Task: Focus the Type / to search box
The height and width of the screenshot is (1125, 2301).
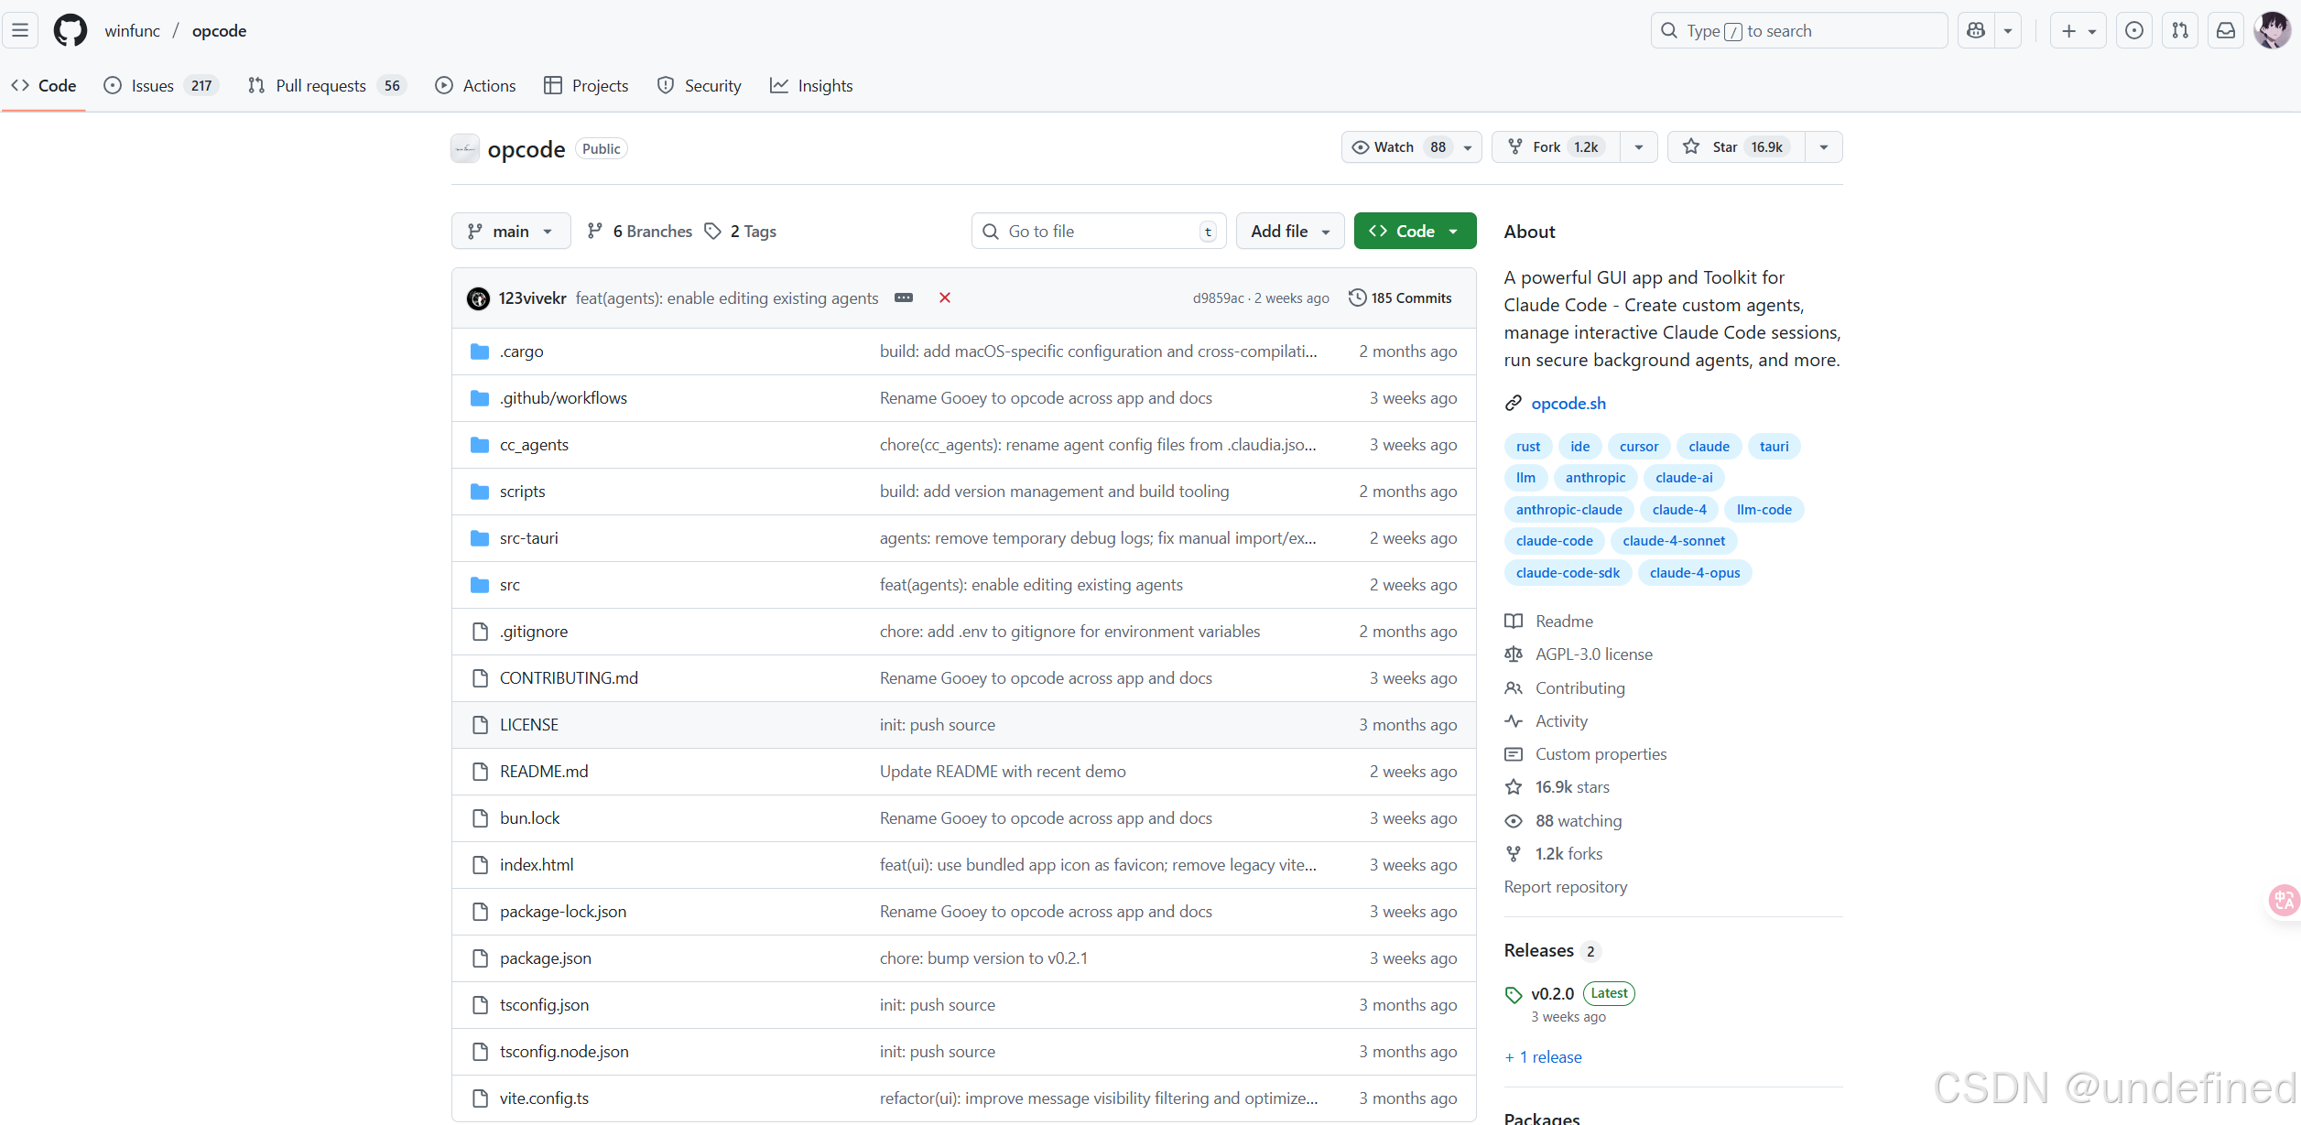Action: pos(1798,30)
